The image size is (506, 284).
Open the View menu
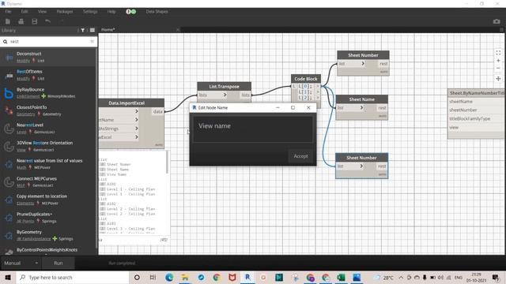click(42, 12)
